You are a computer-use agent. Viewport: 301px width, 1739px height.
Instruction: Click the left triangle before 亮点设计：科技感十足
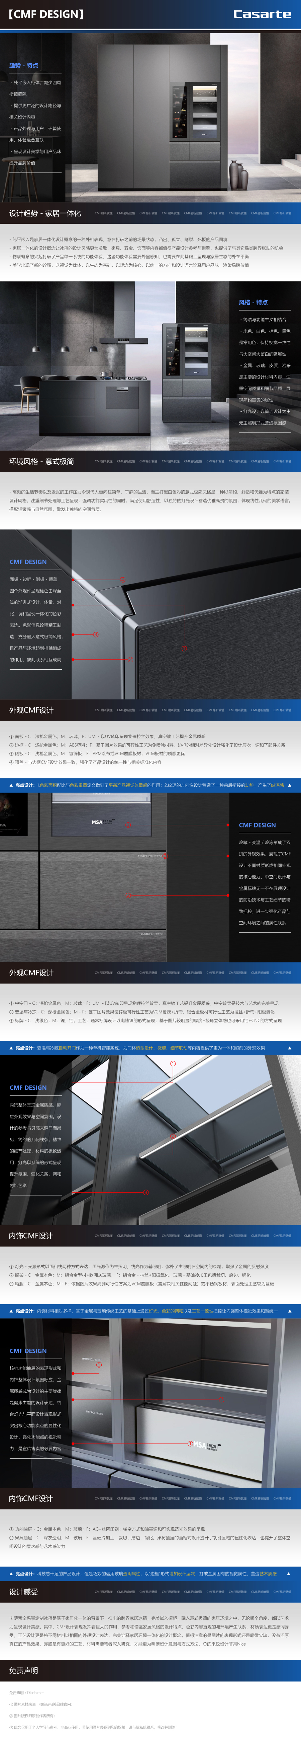point(11,1573)
